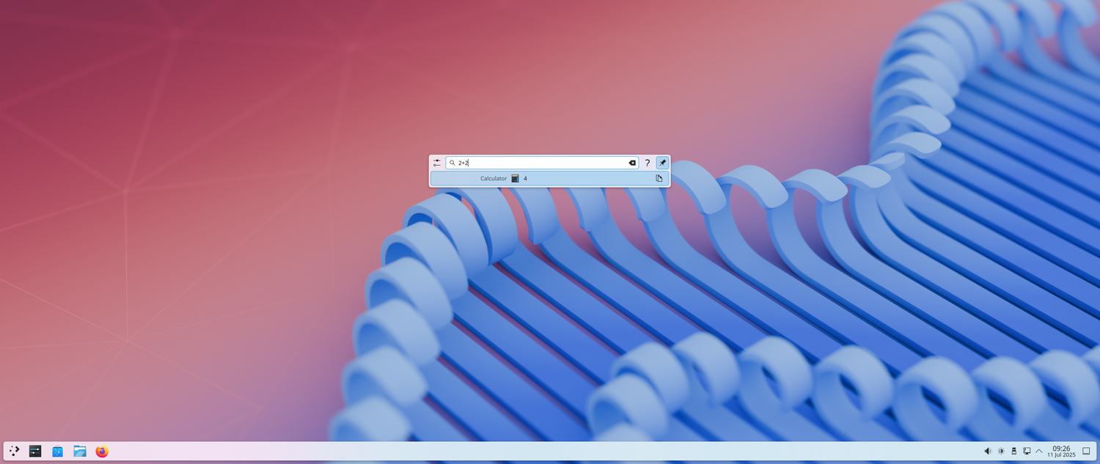Open Dolphin file manager from taskbar

coord(80,452)
